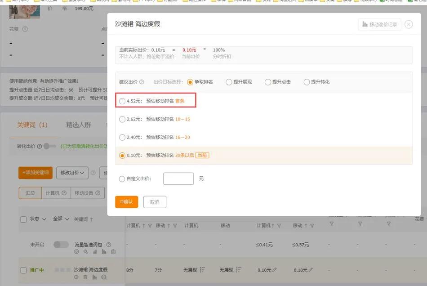Viewport: 427px width, 286px height.
Task: Click the settings gear under 流量智选词包
Action: pyautogui.click(x=76, y=252)
